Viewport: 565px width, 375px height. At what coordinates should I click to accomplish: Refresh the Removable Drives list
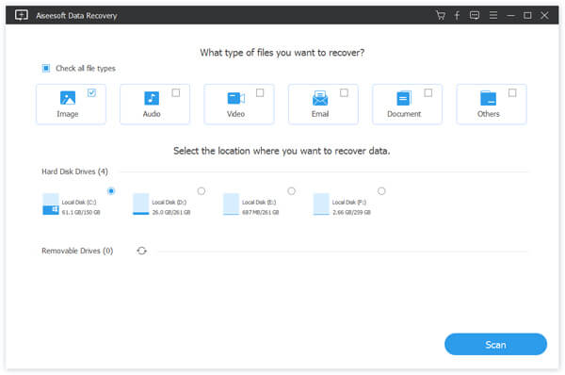pyautogui.click(x=141, y=251)
